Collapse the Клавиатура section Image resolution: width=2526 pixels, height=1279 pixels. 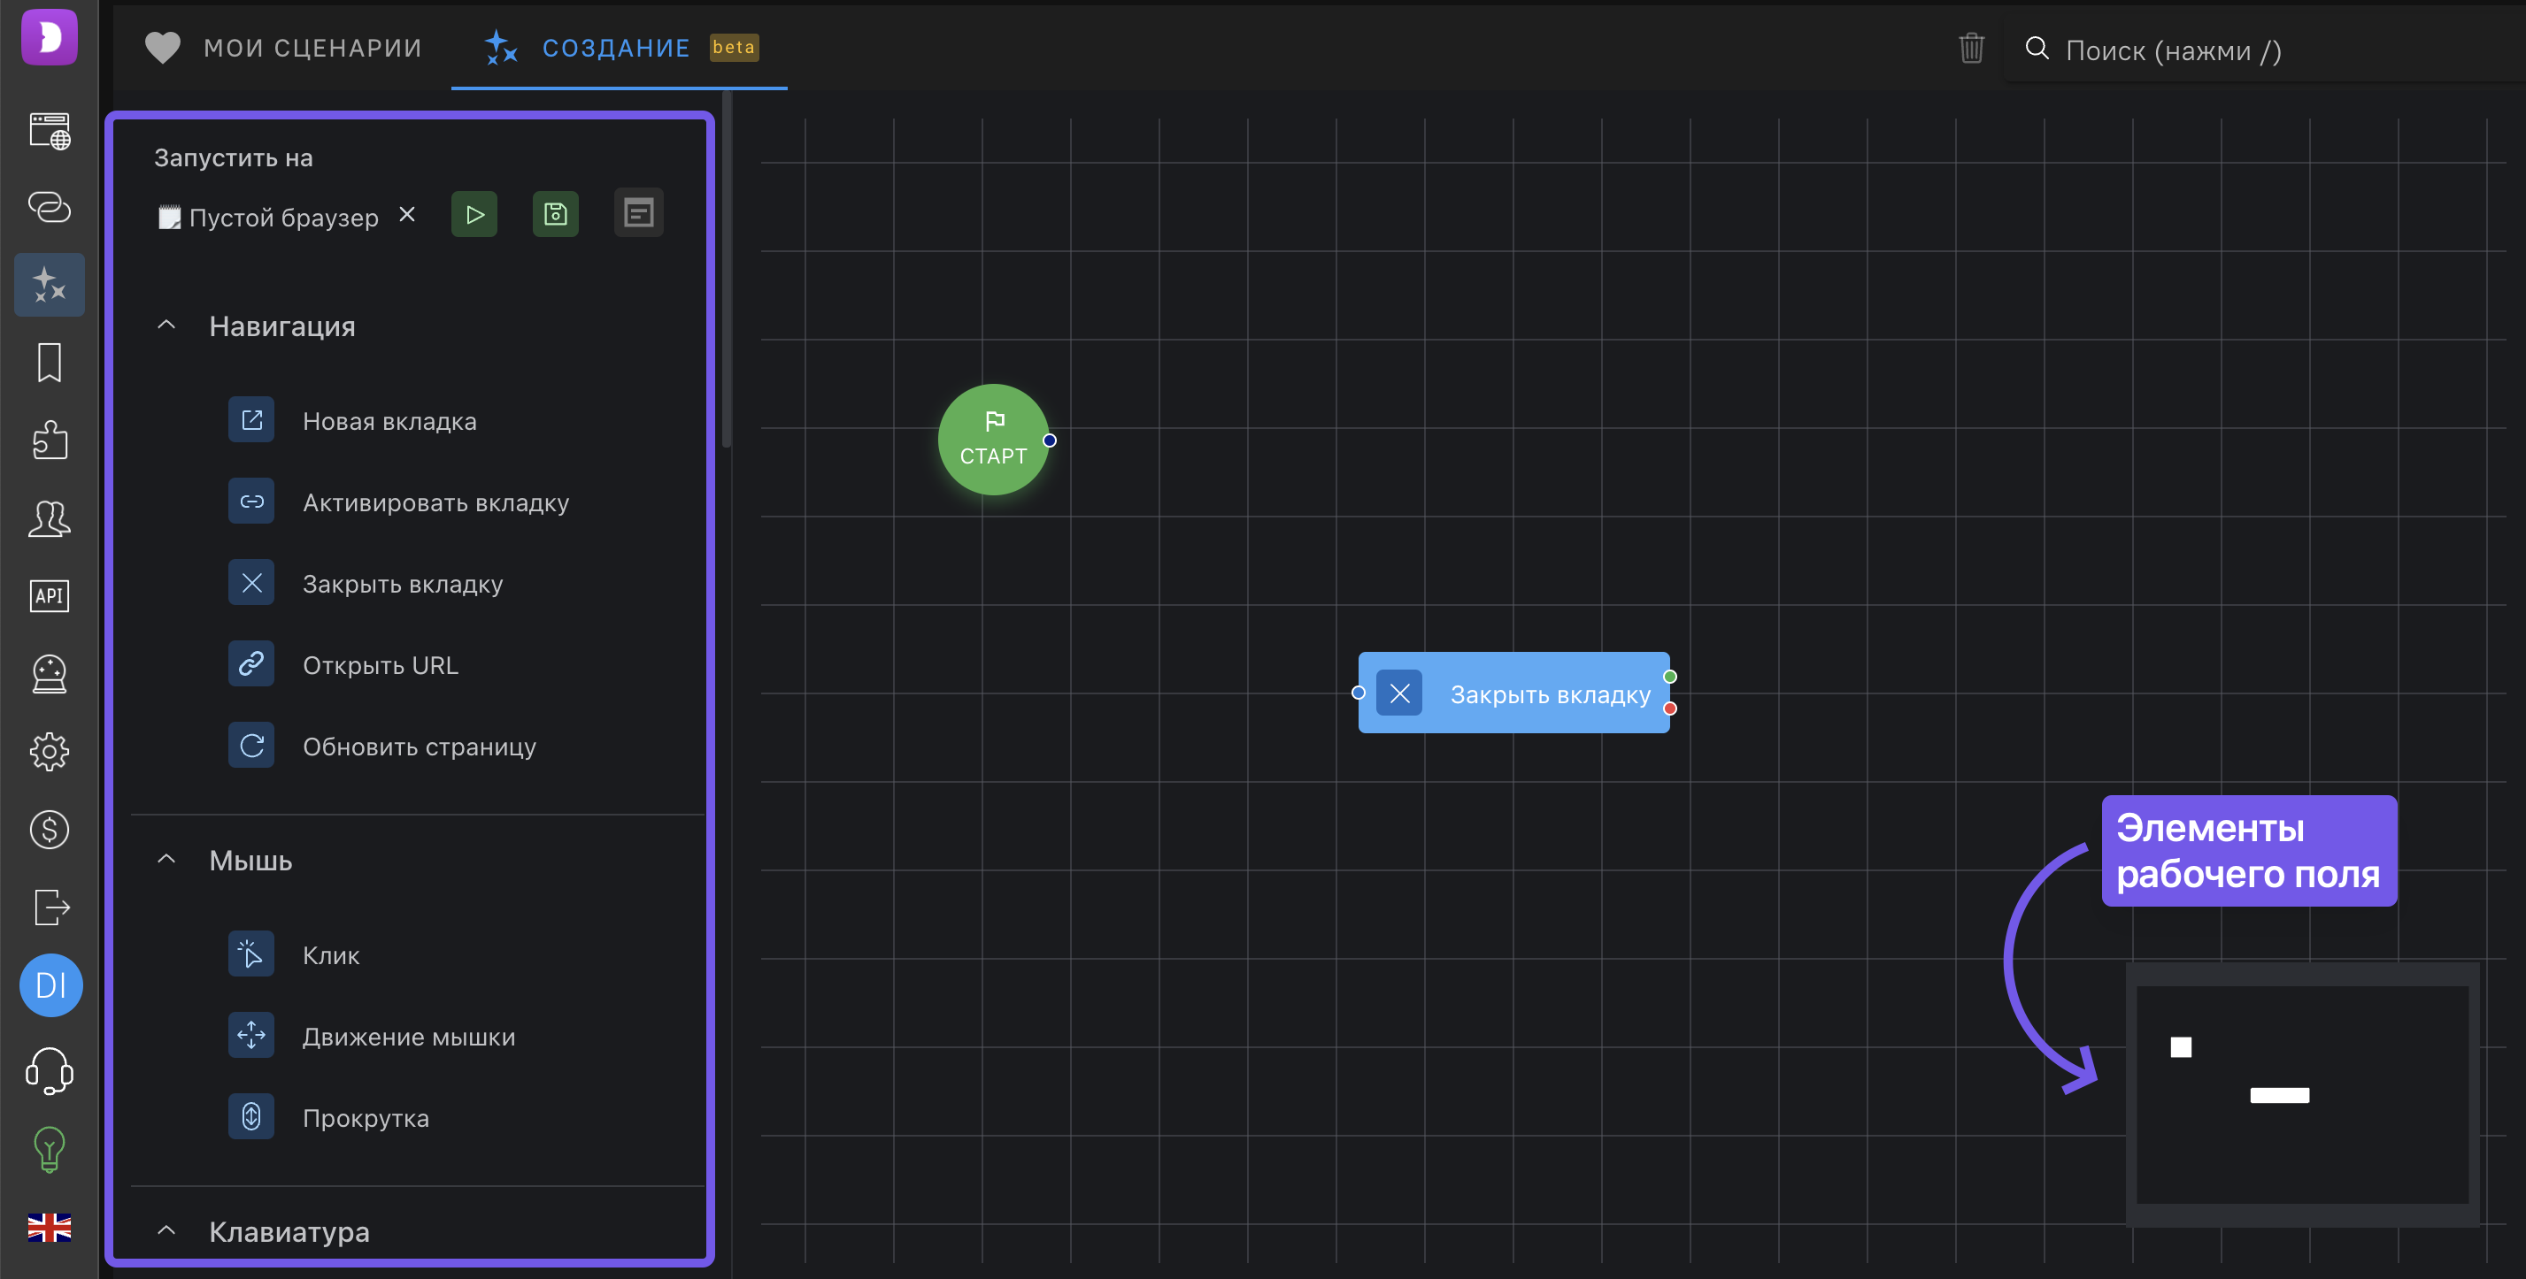(x=166, y=1231)
